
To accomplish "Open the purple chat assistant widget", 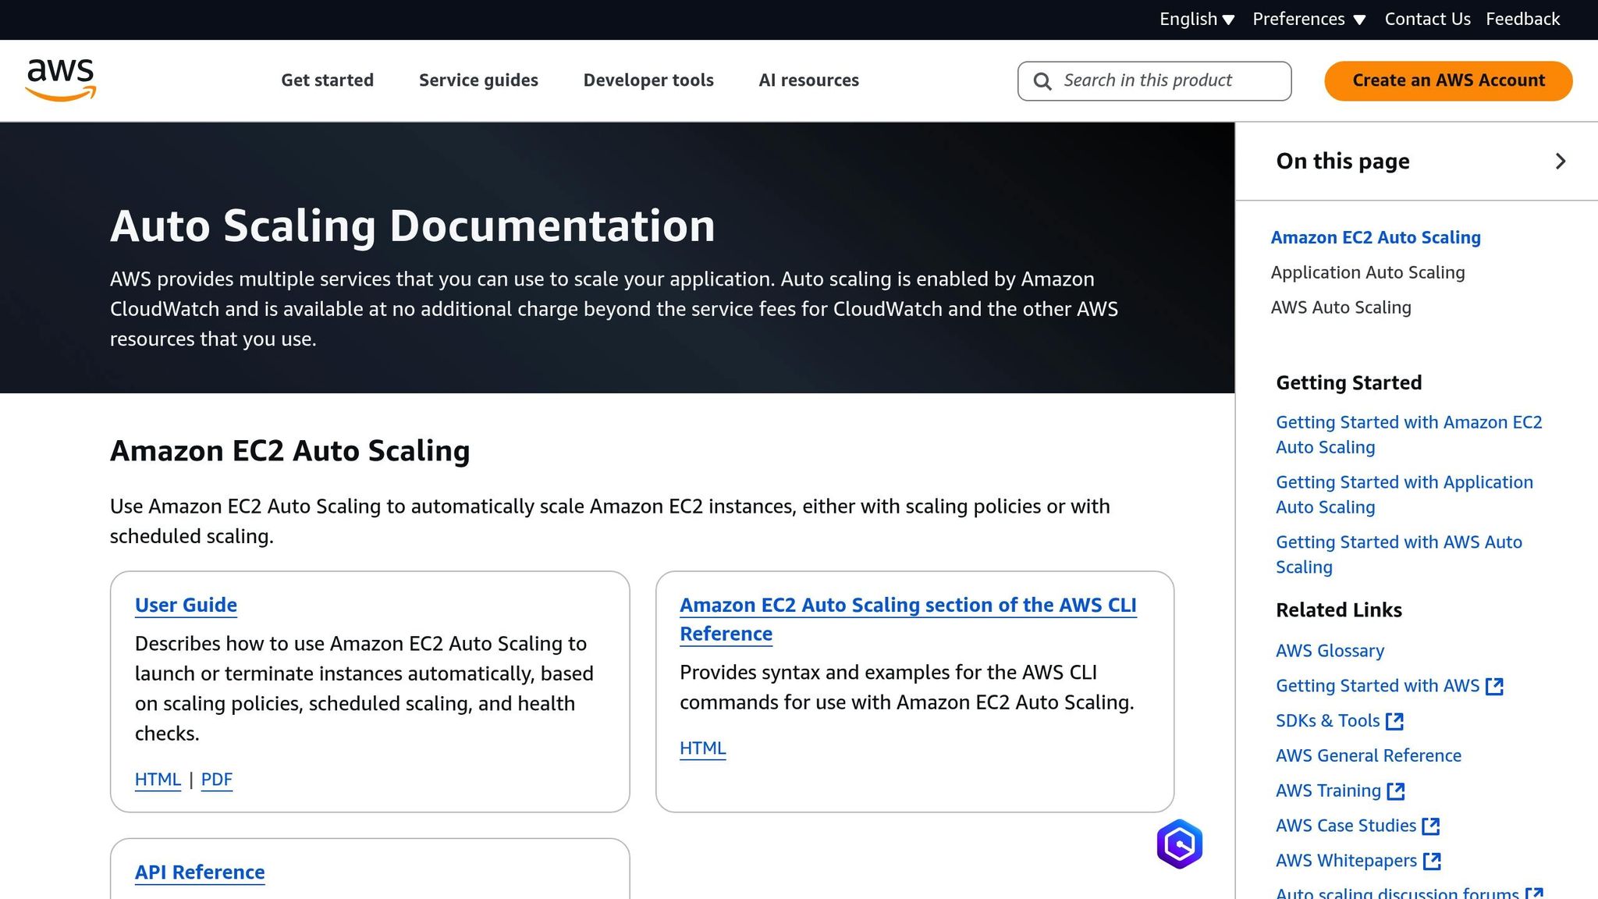I will 1181,843.
